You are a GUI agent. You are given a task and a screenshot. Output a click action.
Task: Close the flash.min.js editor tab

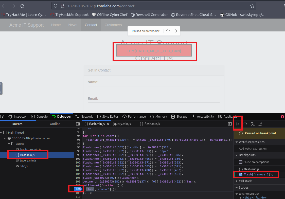[108, 124]
